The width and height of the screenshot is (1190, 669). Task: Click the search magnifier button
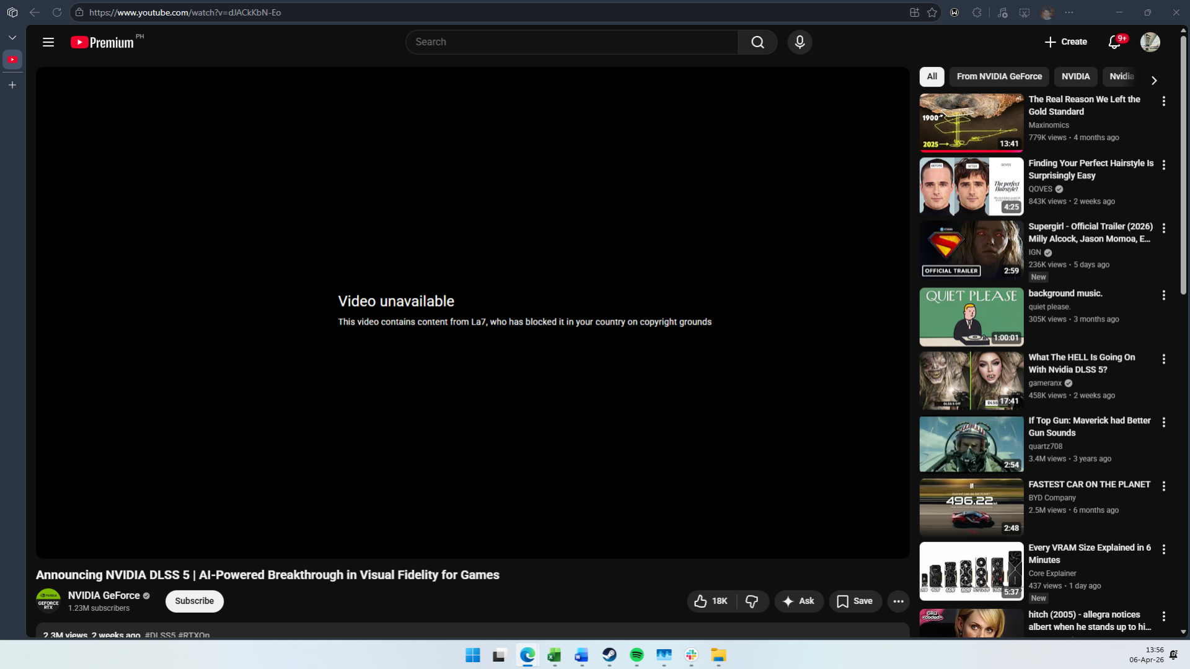tap(757, 42)
